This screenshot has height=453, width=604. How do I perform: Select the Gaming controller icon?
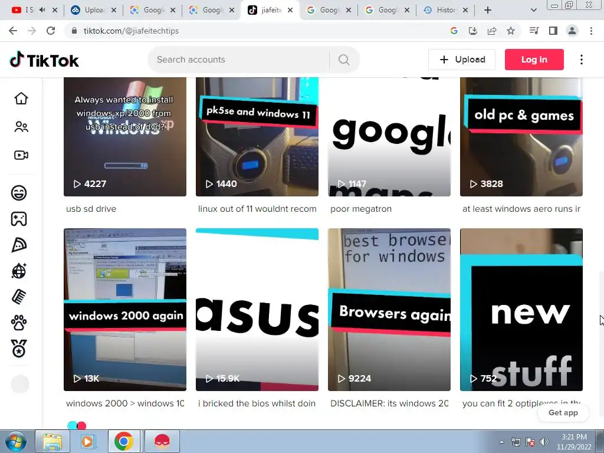(x=19, y=219)
